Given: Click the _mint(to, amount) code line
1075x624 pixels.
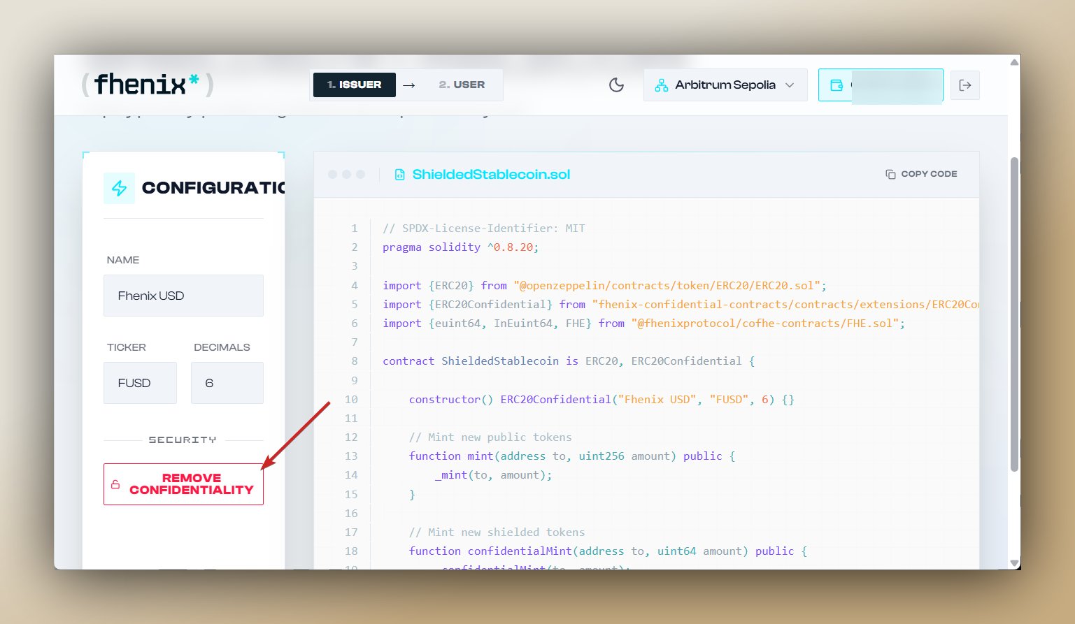Looking at the screenshot, I should pyautogui.click(x=494, y=475).
